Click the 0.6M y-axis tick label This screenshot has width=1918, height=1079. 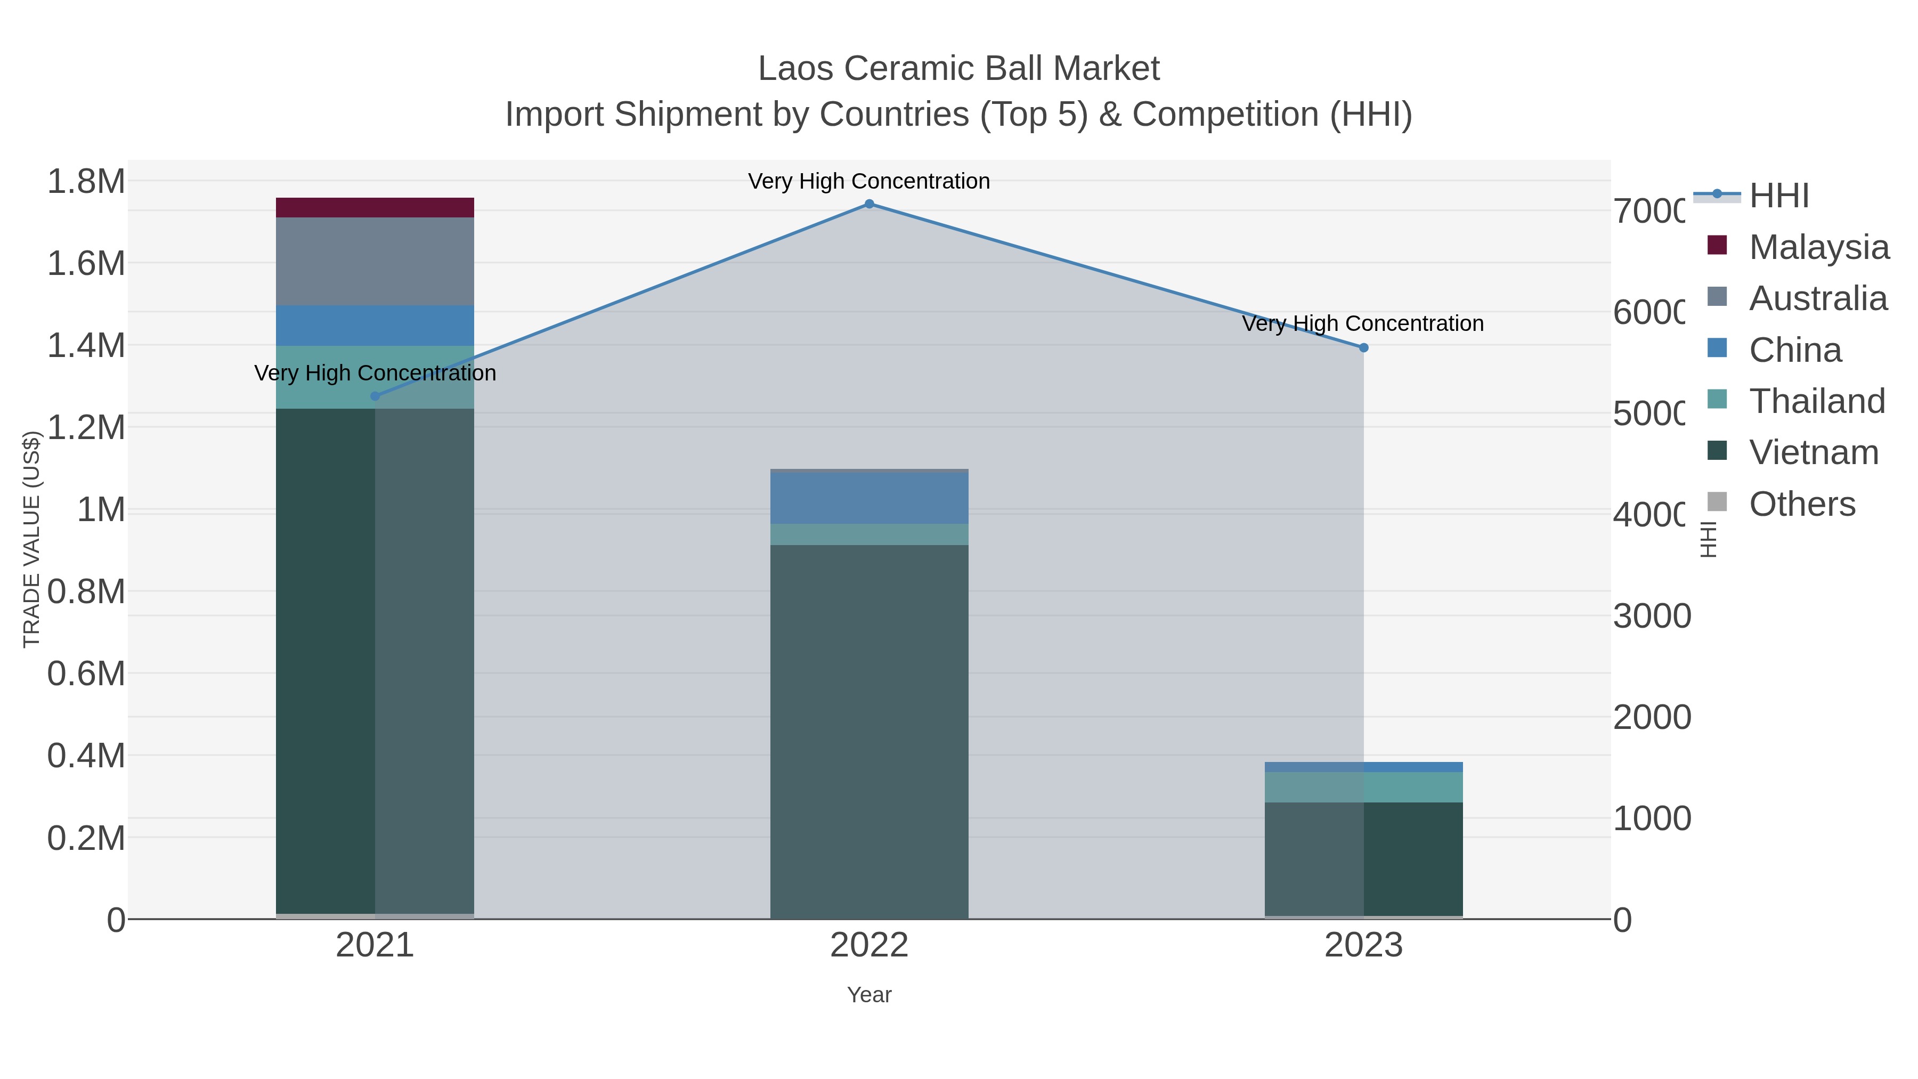point(86,674)
